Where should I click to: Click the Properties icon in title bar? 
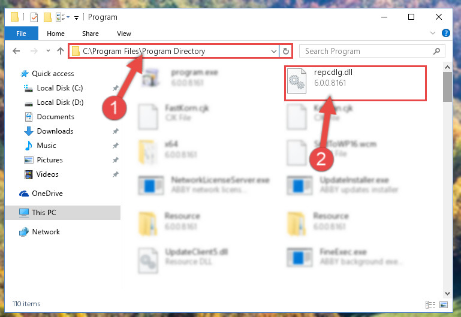[34, 17]
